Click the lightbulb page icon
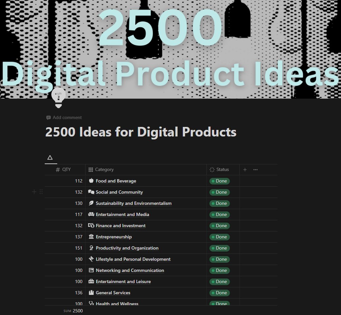The width and height of the screenshot is (341, 315). click(x=59, y=97)
